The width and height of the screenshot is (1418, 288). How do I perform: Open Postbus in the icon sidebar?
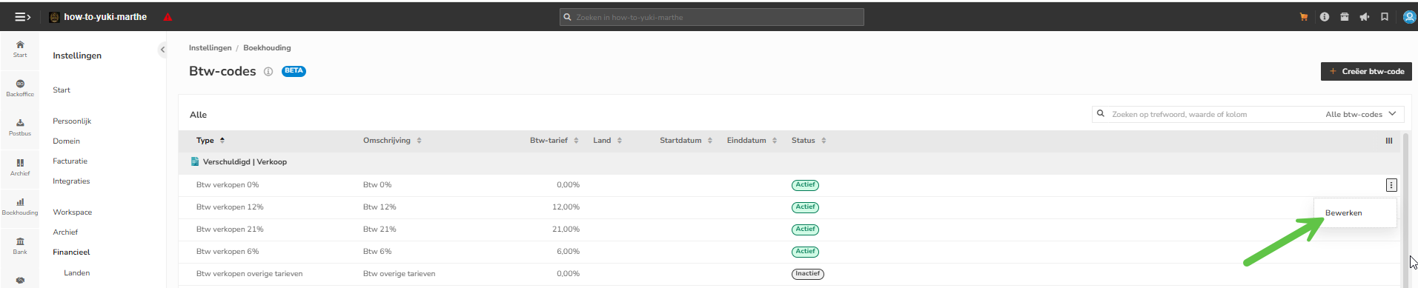point(20,127)
